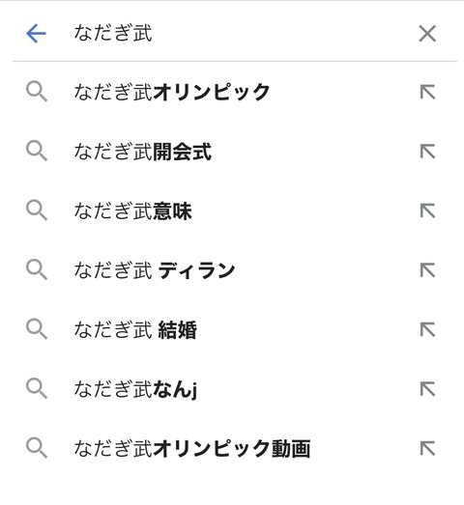Click the search field containing なだぎ武
This screenshot has height=505, width=464.
[239, 33]
